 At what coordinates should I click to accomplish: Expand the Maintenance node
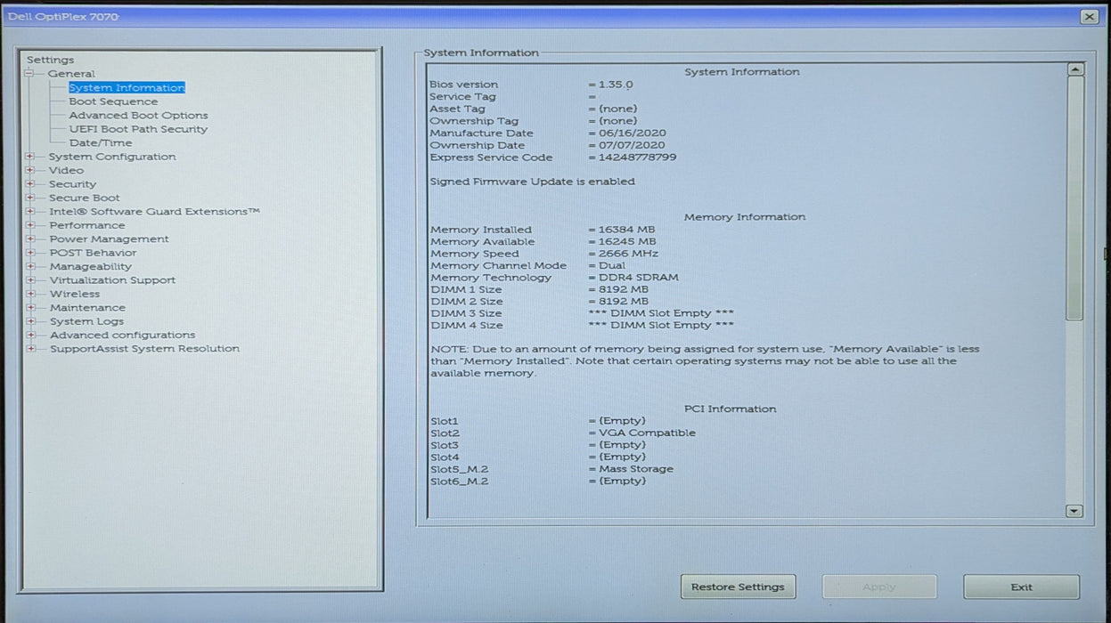pos(30,308)
